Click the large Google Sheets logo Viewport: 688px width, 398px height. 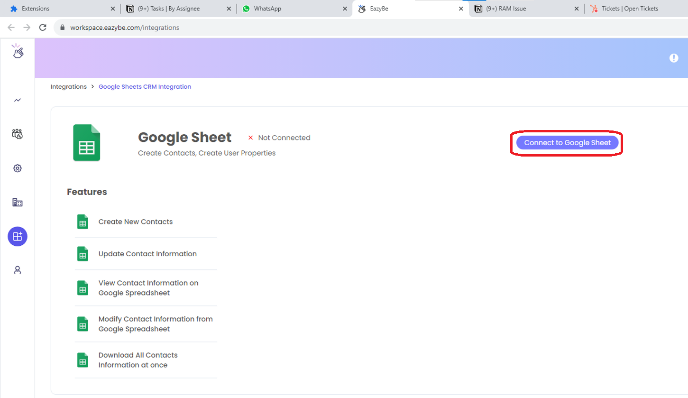[87, 143]
